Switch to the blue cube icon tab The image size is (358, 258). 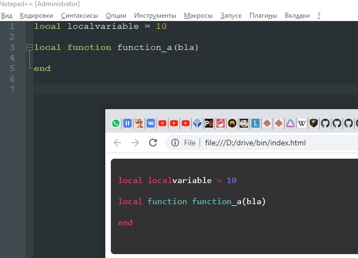pyautogui.click(x=197, y=123)
